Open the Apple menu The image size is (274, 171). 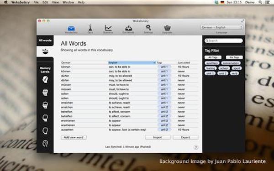pyautogui.click(x=5, y=2)
